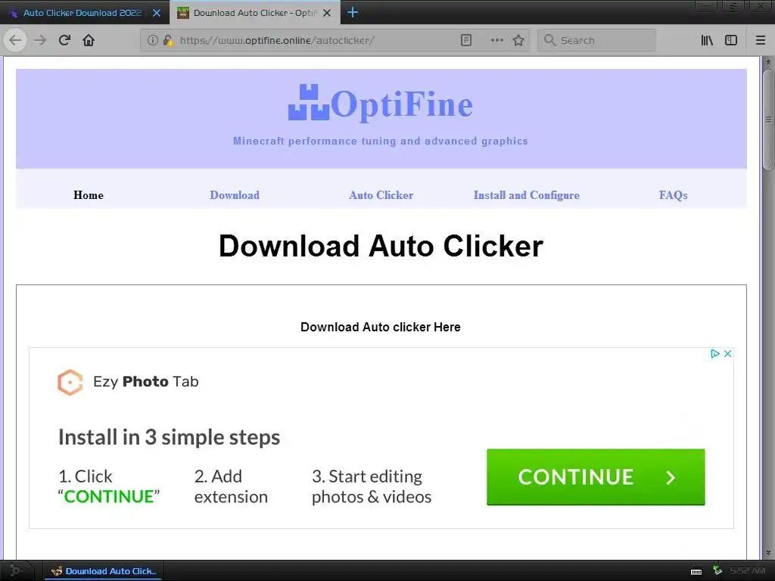
Task: Go to the Home nav item
Action: pos(89,195)
